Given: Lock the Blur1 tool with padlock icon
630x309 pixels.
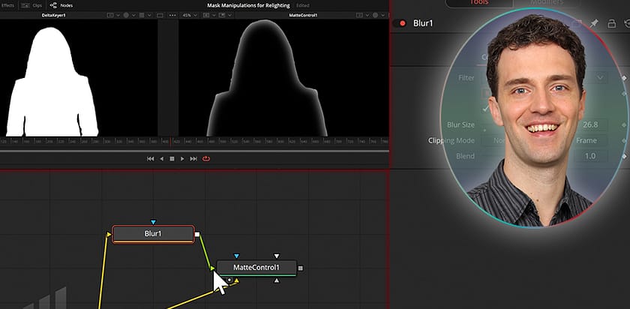Looking at the screenshot, I should tap(611, 24).
